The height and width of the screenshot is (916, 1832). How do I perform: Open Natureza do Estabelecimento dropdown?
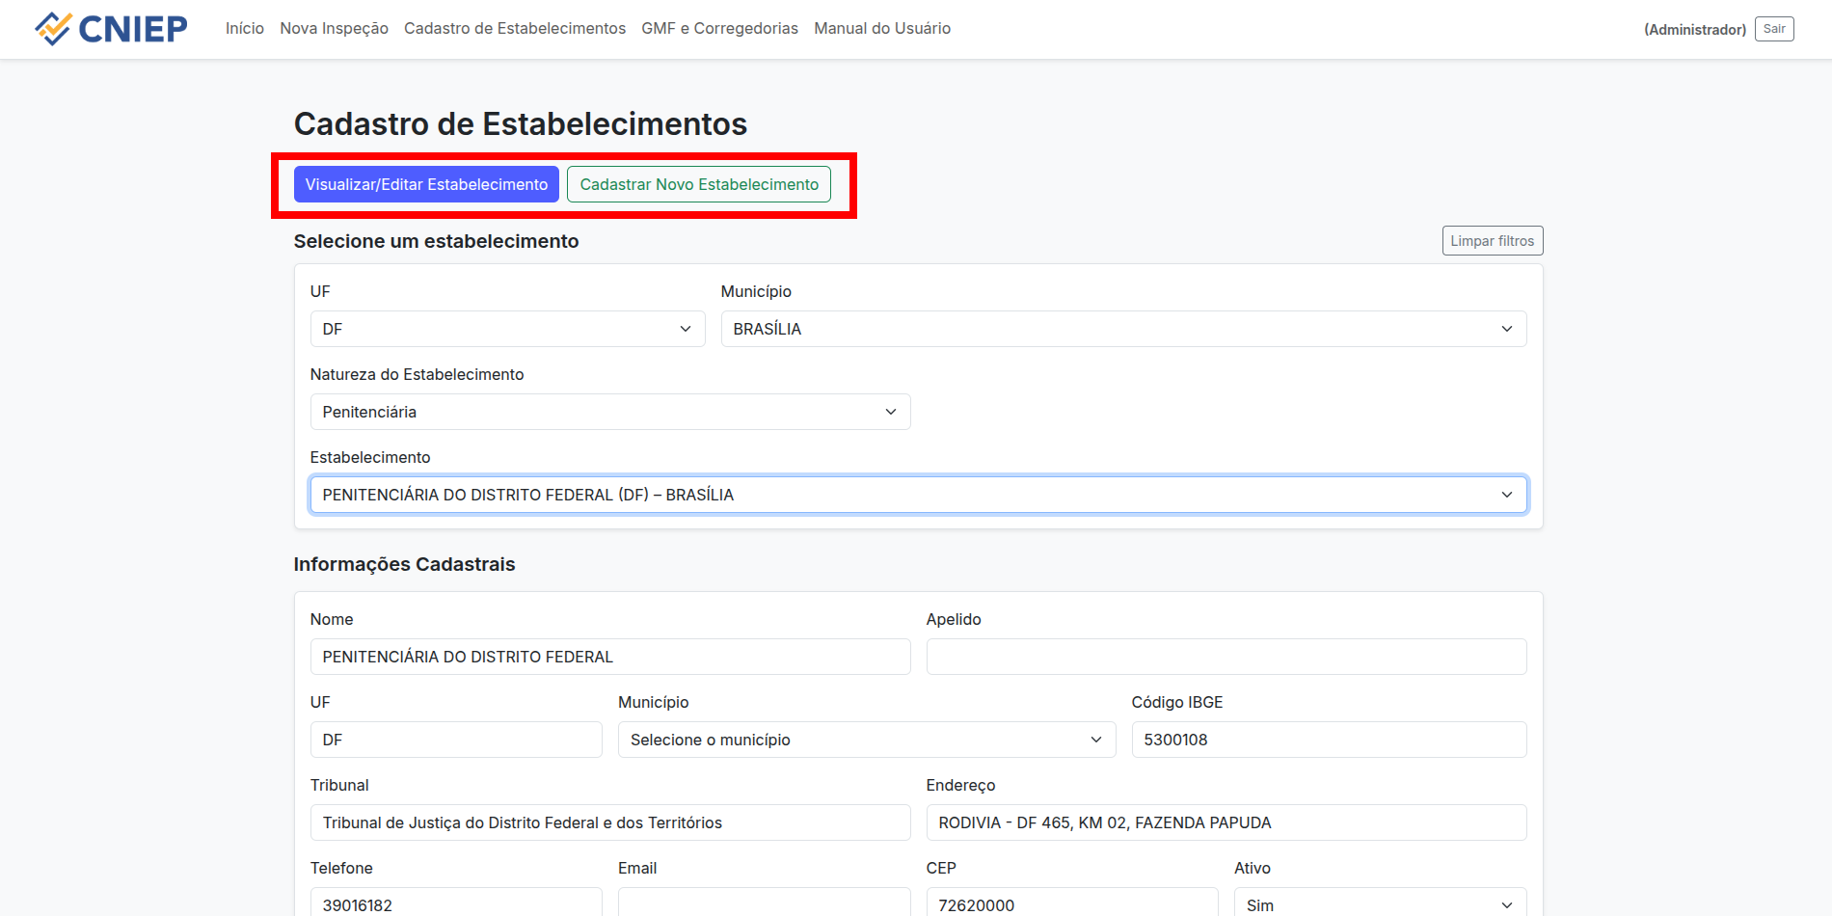click(610, 412)
